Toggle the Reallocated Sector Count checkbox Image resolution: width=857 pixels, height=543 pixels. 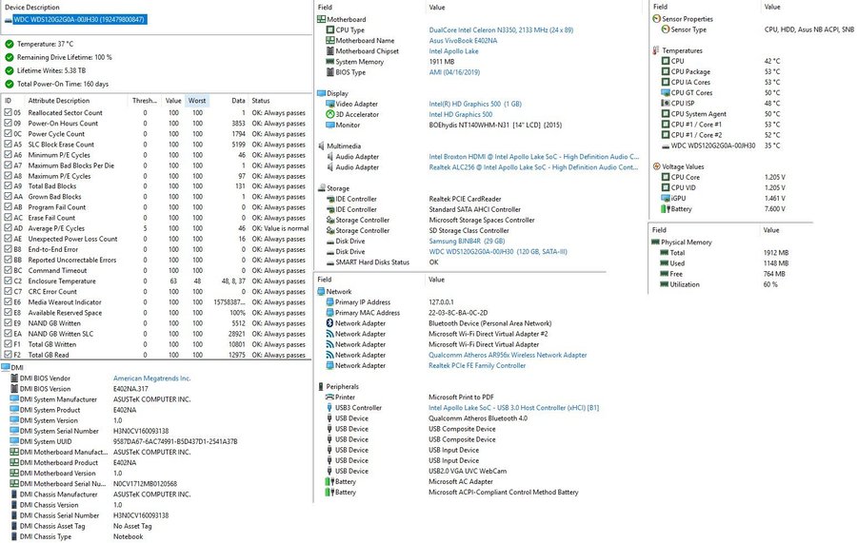click(x=7, y=113)
